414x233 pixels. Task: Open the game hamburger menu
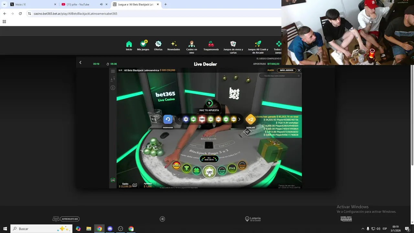coord(113,71)
